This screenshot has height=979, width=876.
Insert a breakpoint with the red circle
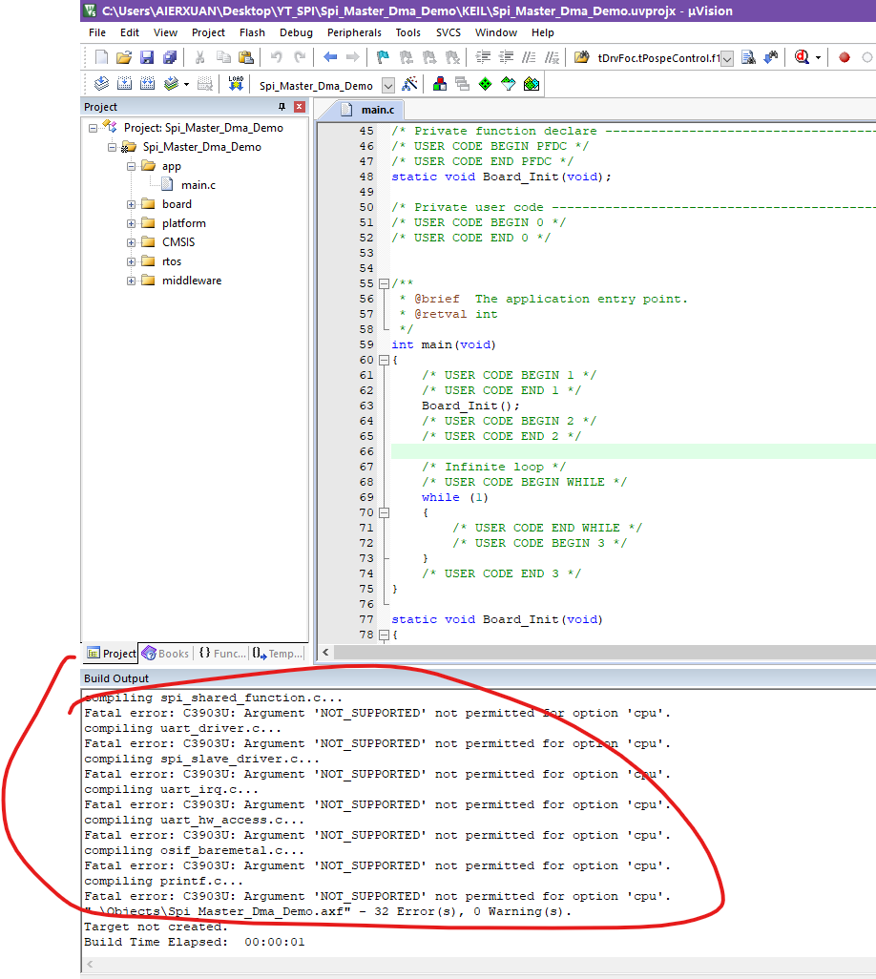845,57
